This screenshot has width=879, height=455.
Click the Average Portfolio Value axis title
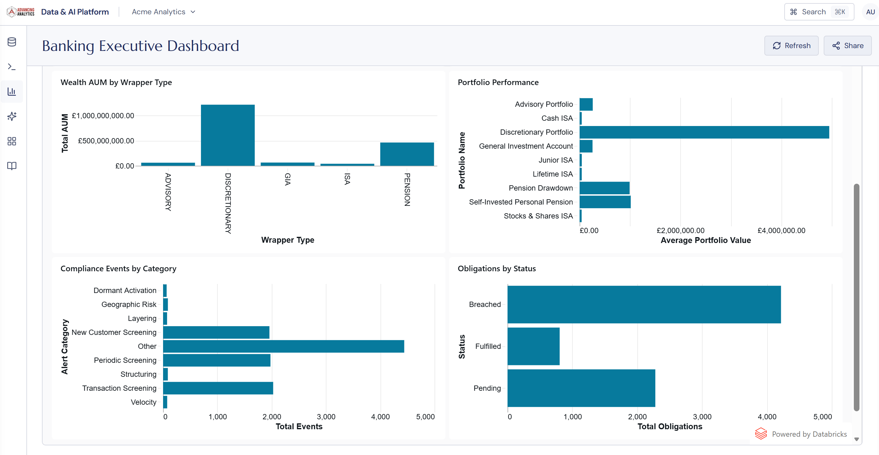(x=706, y=240)
